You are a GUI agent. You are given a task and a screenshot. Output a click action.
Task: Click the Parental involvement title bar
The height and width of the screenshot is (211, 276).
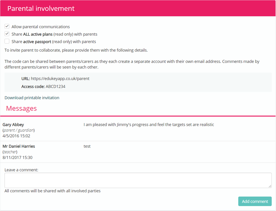coord(41,8)
